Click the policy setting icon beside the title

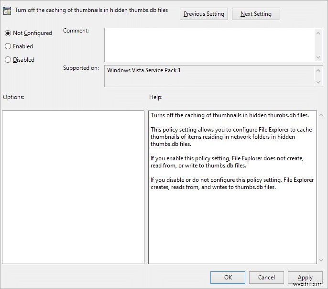[x=8, y=11]
